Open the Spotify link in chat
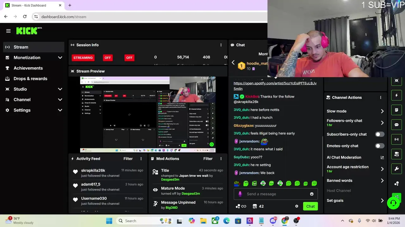 click(x=275, y=86)
